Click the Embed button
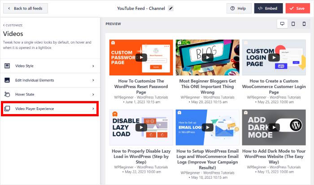 tap(268, 9)
